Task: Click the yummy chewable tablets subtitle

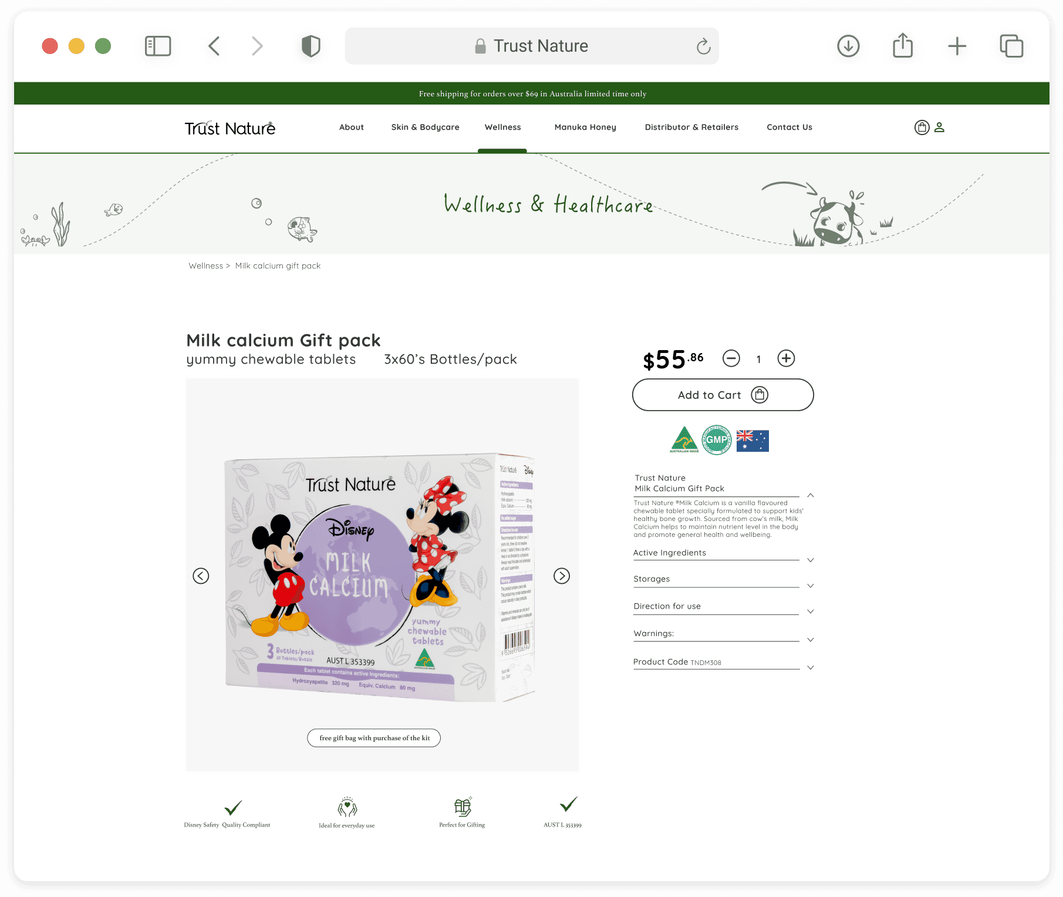Action: 271,360
